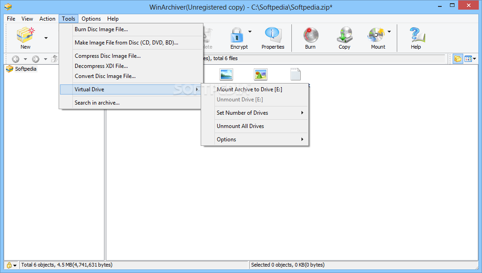The height and width of the screenshot is (273, 482).
Task: Maximize the WinArchiver window
Action: (452, 5)
